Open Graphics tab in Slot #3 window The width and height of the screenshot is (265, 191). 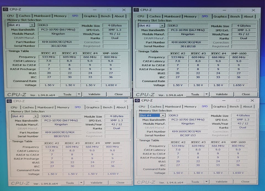click(93, 107)
